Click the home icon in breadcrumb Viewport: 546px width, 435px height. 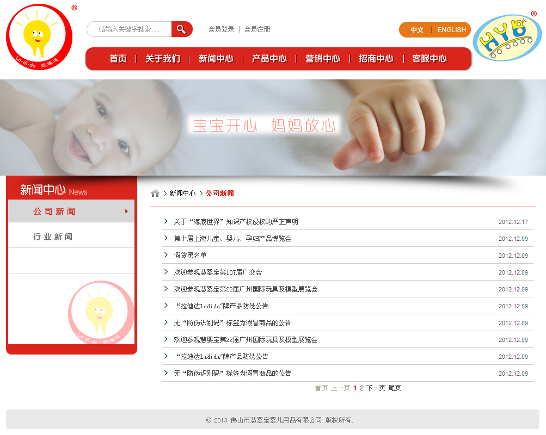[155, 194]
